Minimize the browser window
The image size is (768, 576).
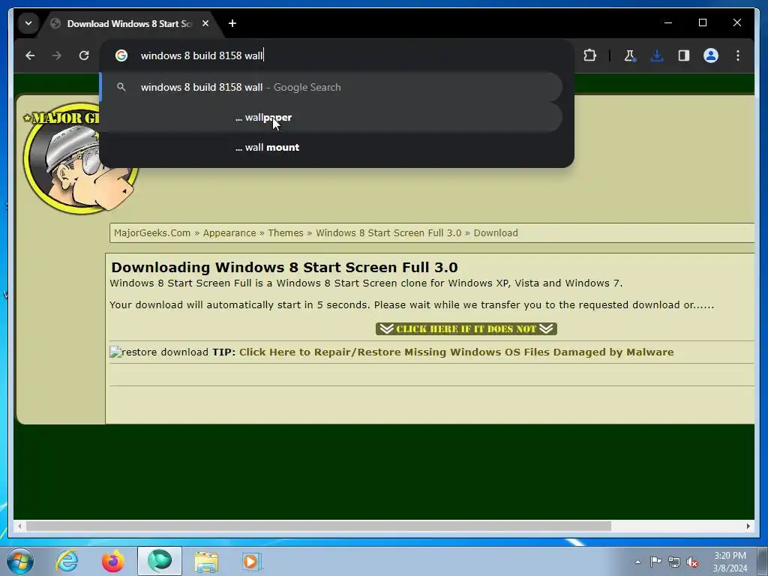click(x=668, y=23)
